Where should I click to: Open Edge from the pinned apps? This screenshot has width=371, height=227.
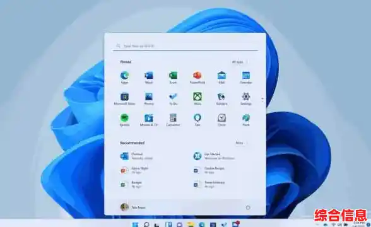pyautogui.click(x=124, y=78)
